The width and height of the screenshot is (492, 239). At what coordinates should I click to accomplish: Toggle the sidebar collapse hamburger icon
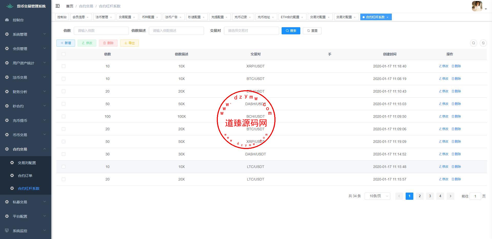pyautogui.click(x=58, y=6)
